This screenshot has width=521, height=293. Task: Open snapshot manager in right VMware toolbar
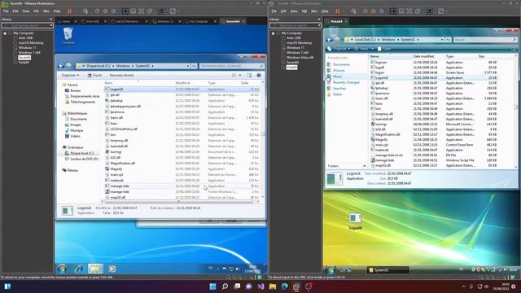(x=382, y=11)
